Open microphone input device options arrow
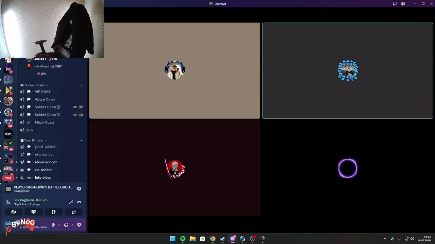 tap(59, 225)
